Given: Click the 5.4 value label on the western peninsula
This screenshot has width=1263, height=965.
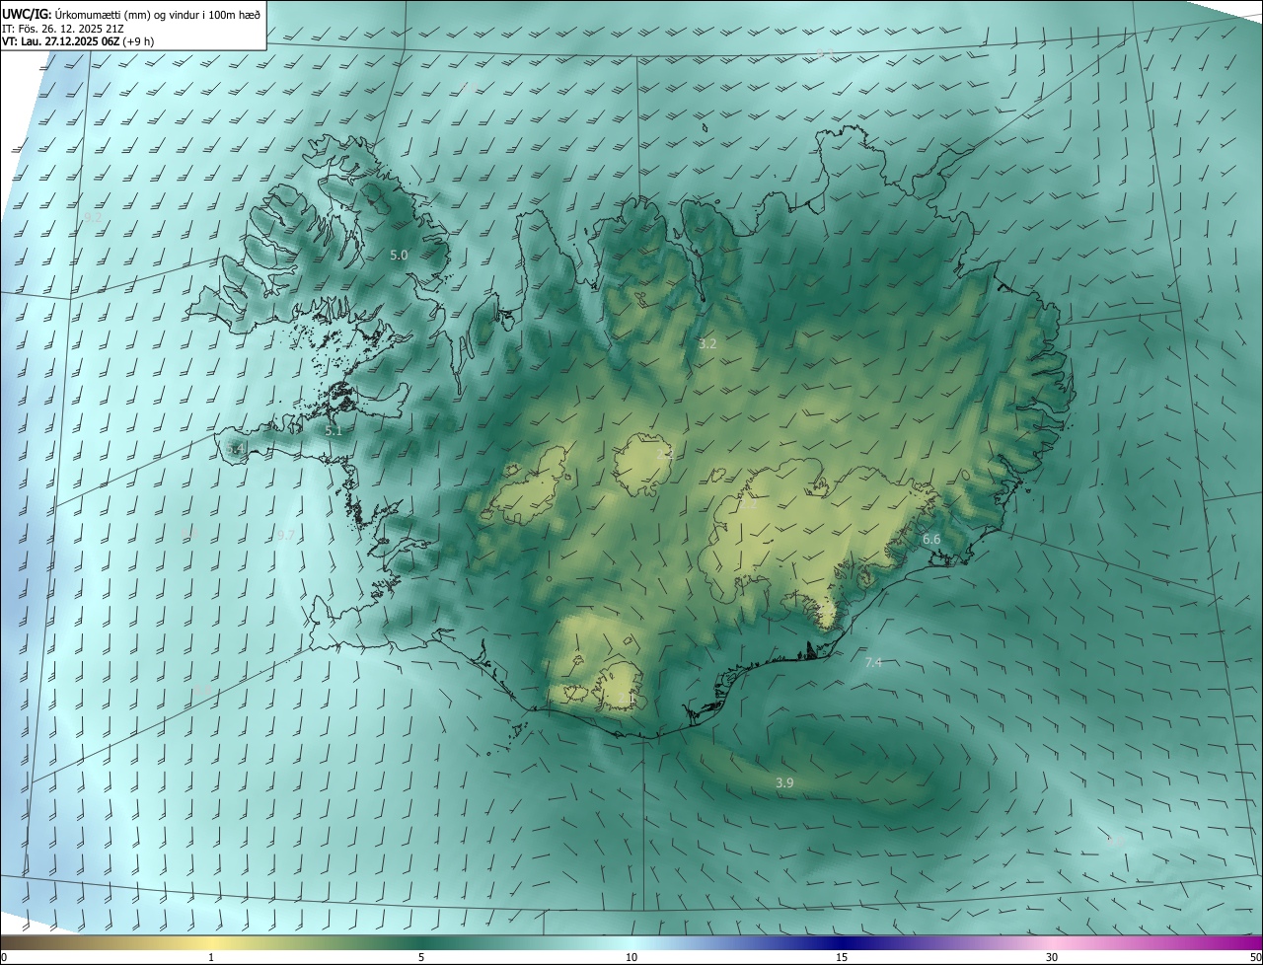Looking at the screenshot, I should (x=235, y=449).
